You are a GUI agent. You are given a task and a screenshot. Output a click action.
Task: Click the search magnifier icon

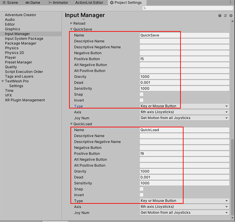click(145, 8)
